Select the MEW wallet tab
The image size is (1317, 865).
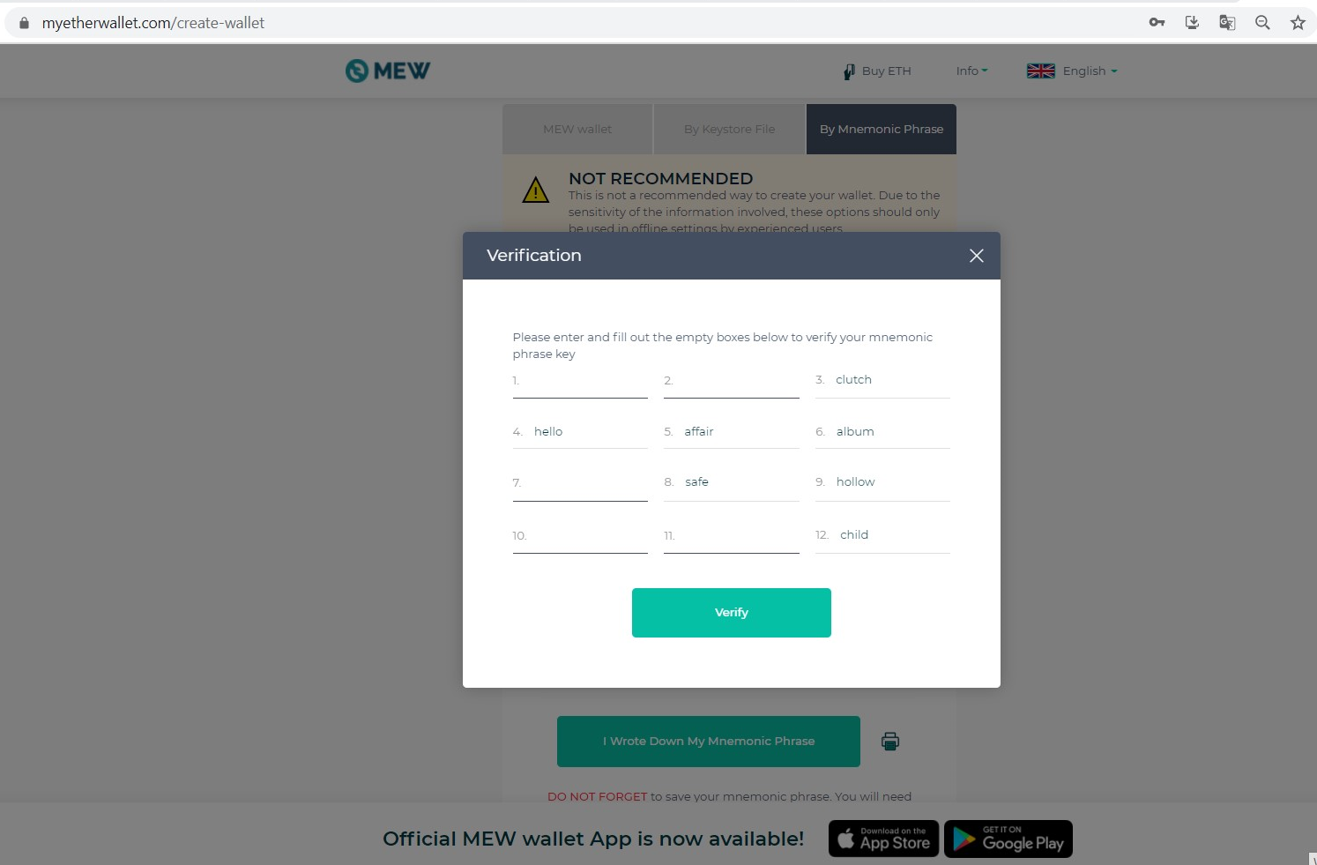pos(577,130)
